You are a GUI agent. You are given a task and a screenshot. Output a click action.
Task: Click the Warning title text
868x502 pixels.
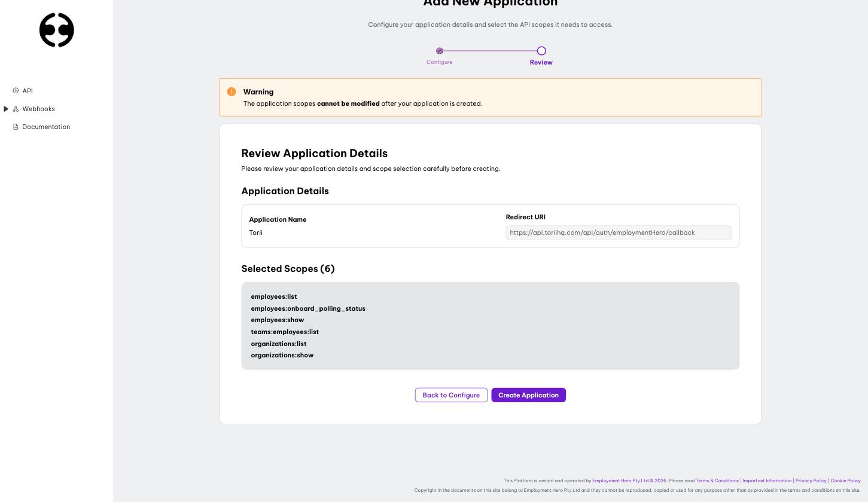coord(258,92)
